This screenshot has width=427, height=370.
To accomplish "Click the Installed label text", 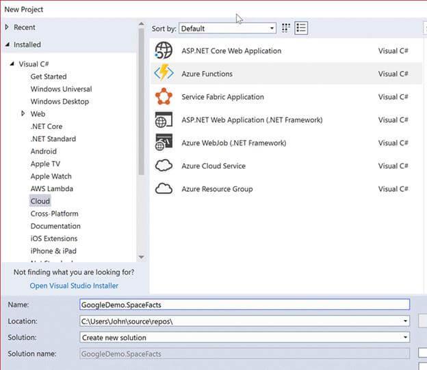I will [x=27, y=44].
